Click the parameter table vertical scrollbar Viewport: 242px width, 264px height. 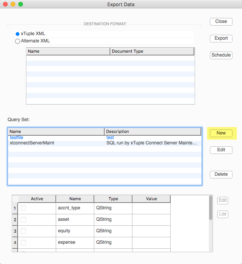[211, 224]
